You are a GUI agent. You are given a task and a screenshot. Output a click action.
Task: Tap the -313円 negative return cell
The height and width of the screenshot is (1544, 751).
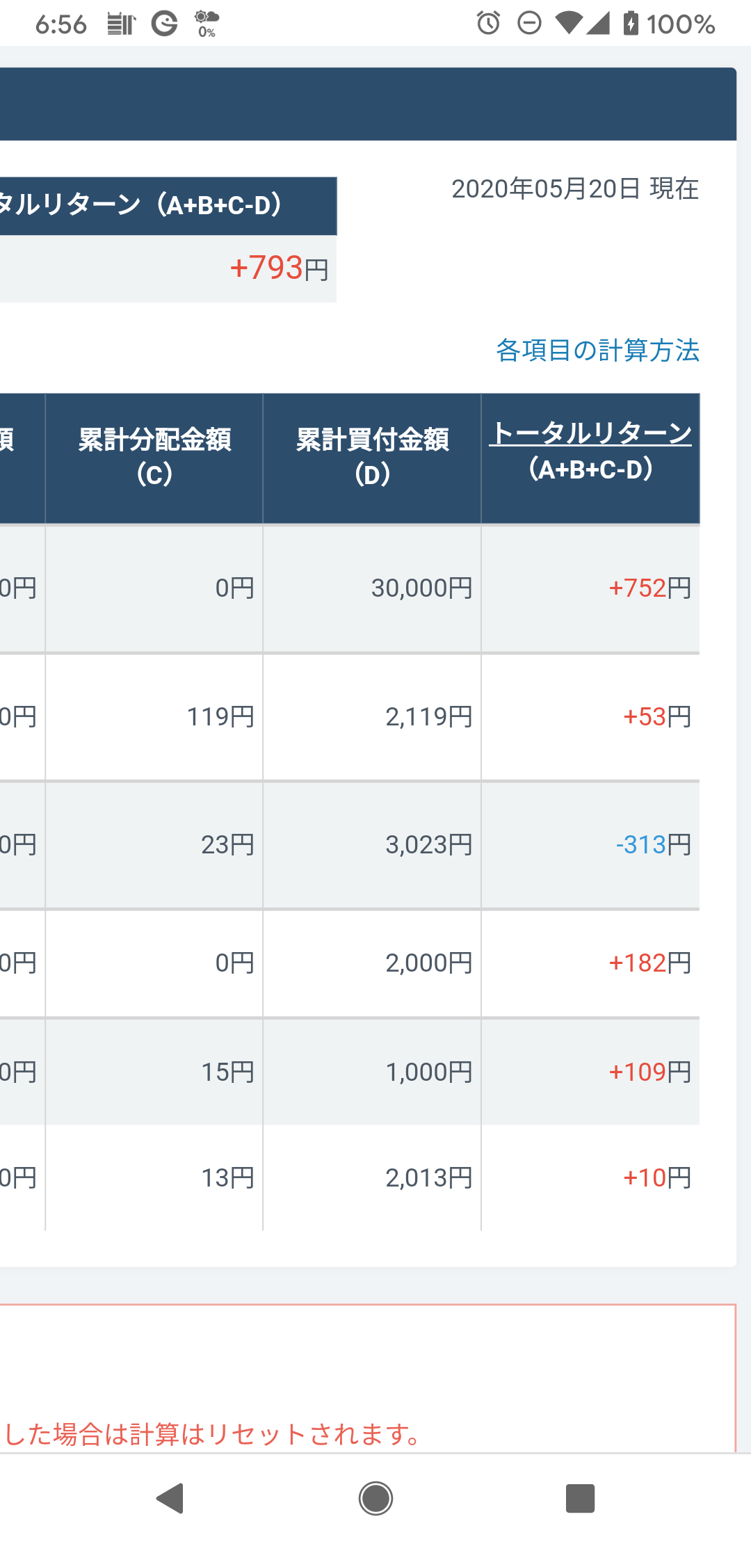(x=654, y=845)
